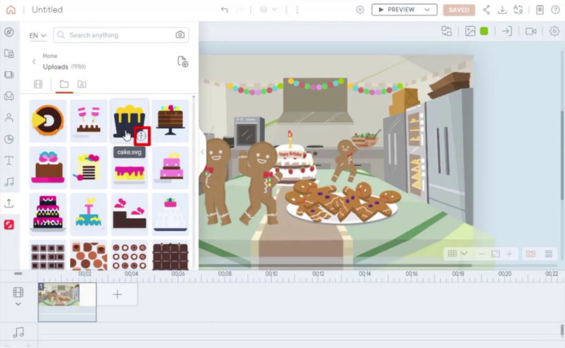
Task: Open the Music library in the left sidebar
Action: click(x=9, y=182)
